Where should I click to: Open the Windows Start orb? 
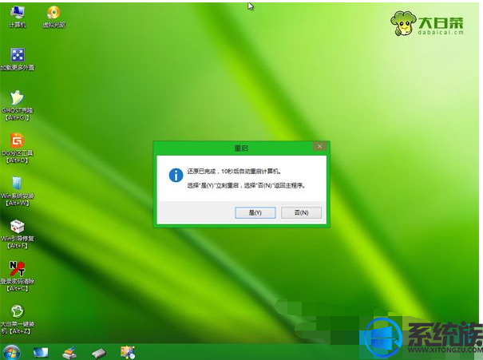[x=11, y=352]
